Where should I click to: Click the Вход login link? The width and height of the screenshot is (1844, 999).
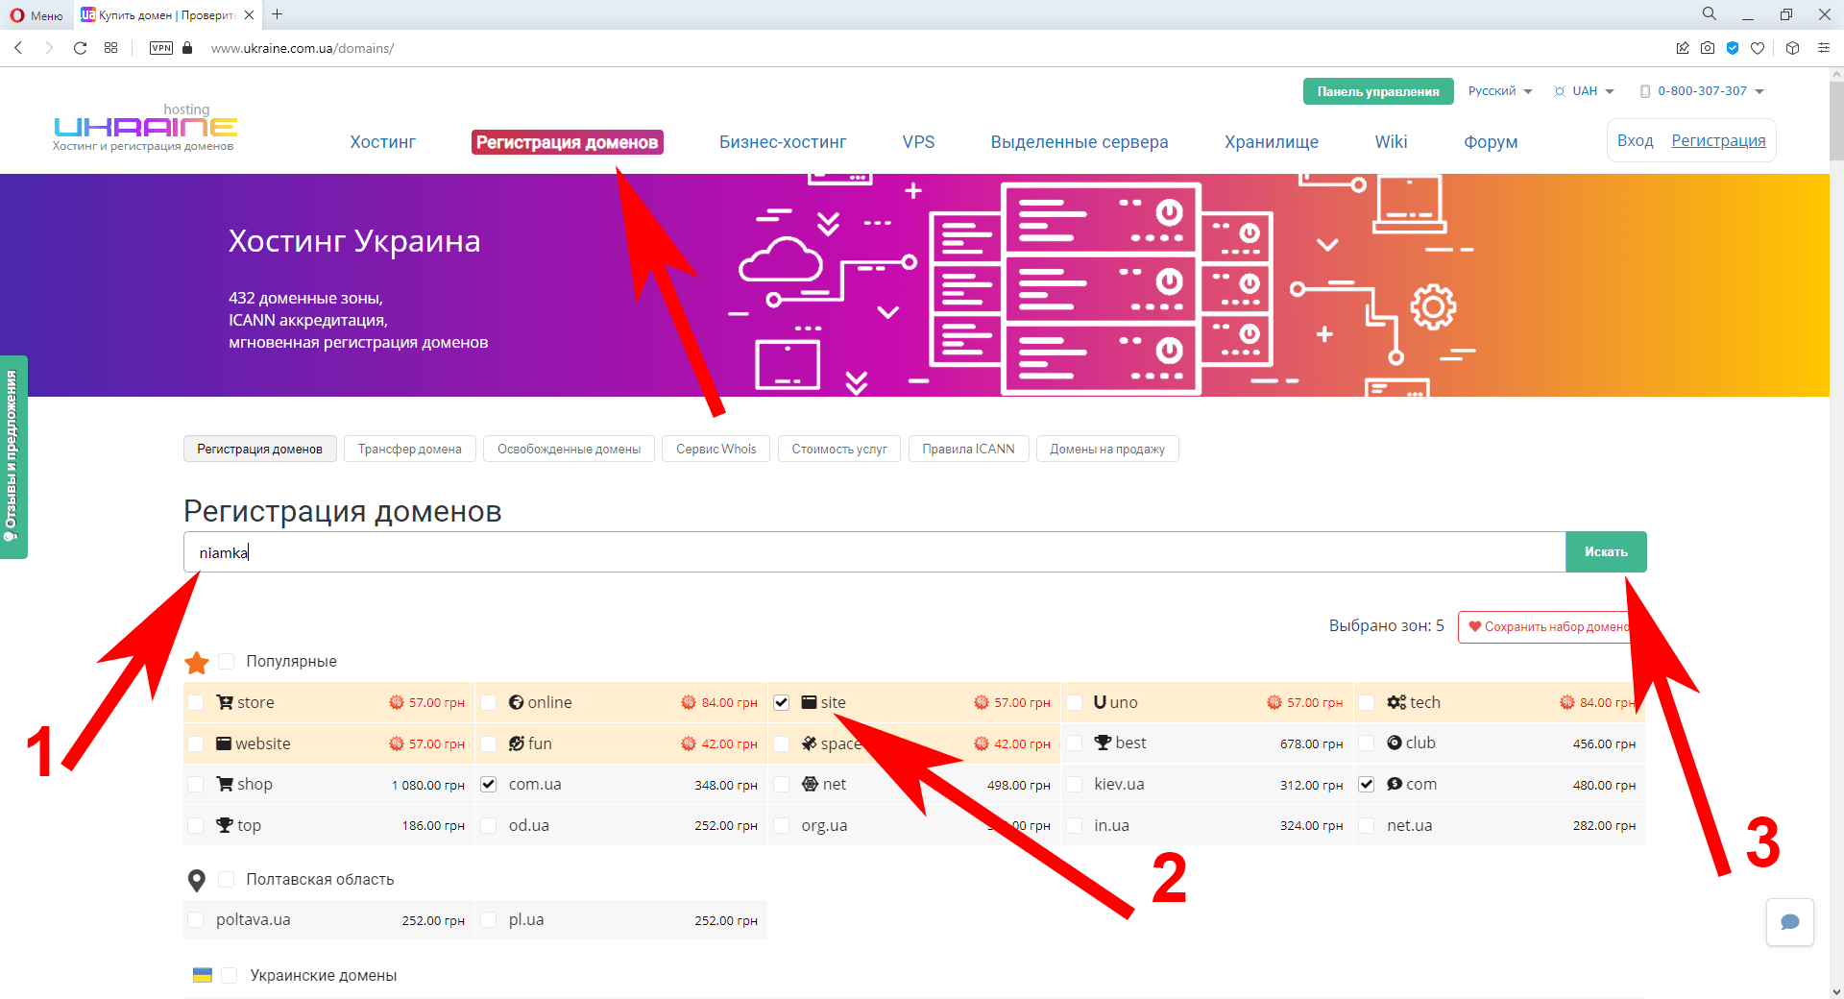point(1635,141)
